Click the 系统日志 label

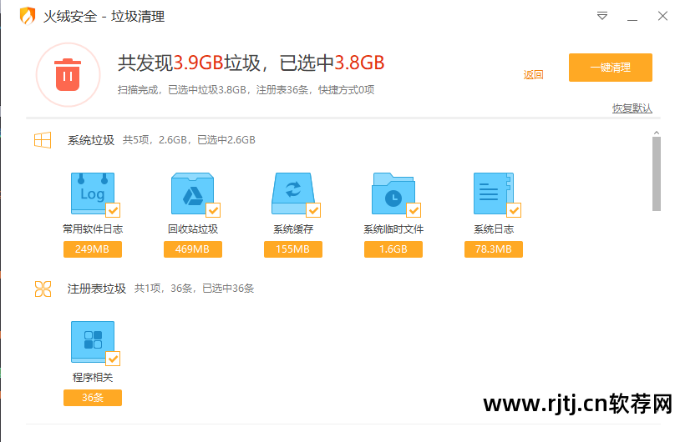494,229
